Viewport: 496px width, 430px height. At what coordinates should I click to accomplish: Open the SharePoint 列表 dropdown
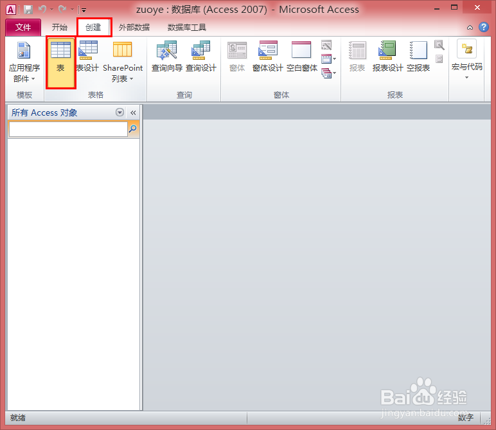pyautogui.click(x=123, y=62)
